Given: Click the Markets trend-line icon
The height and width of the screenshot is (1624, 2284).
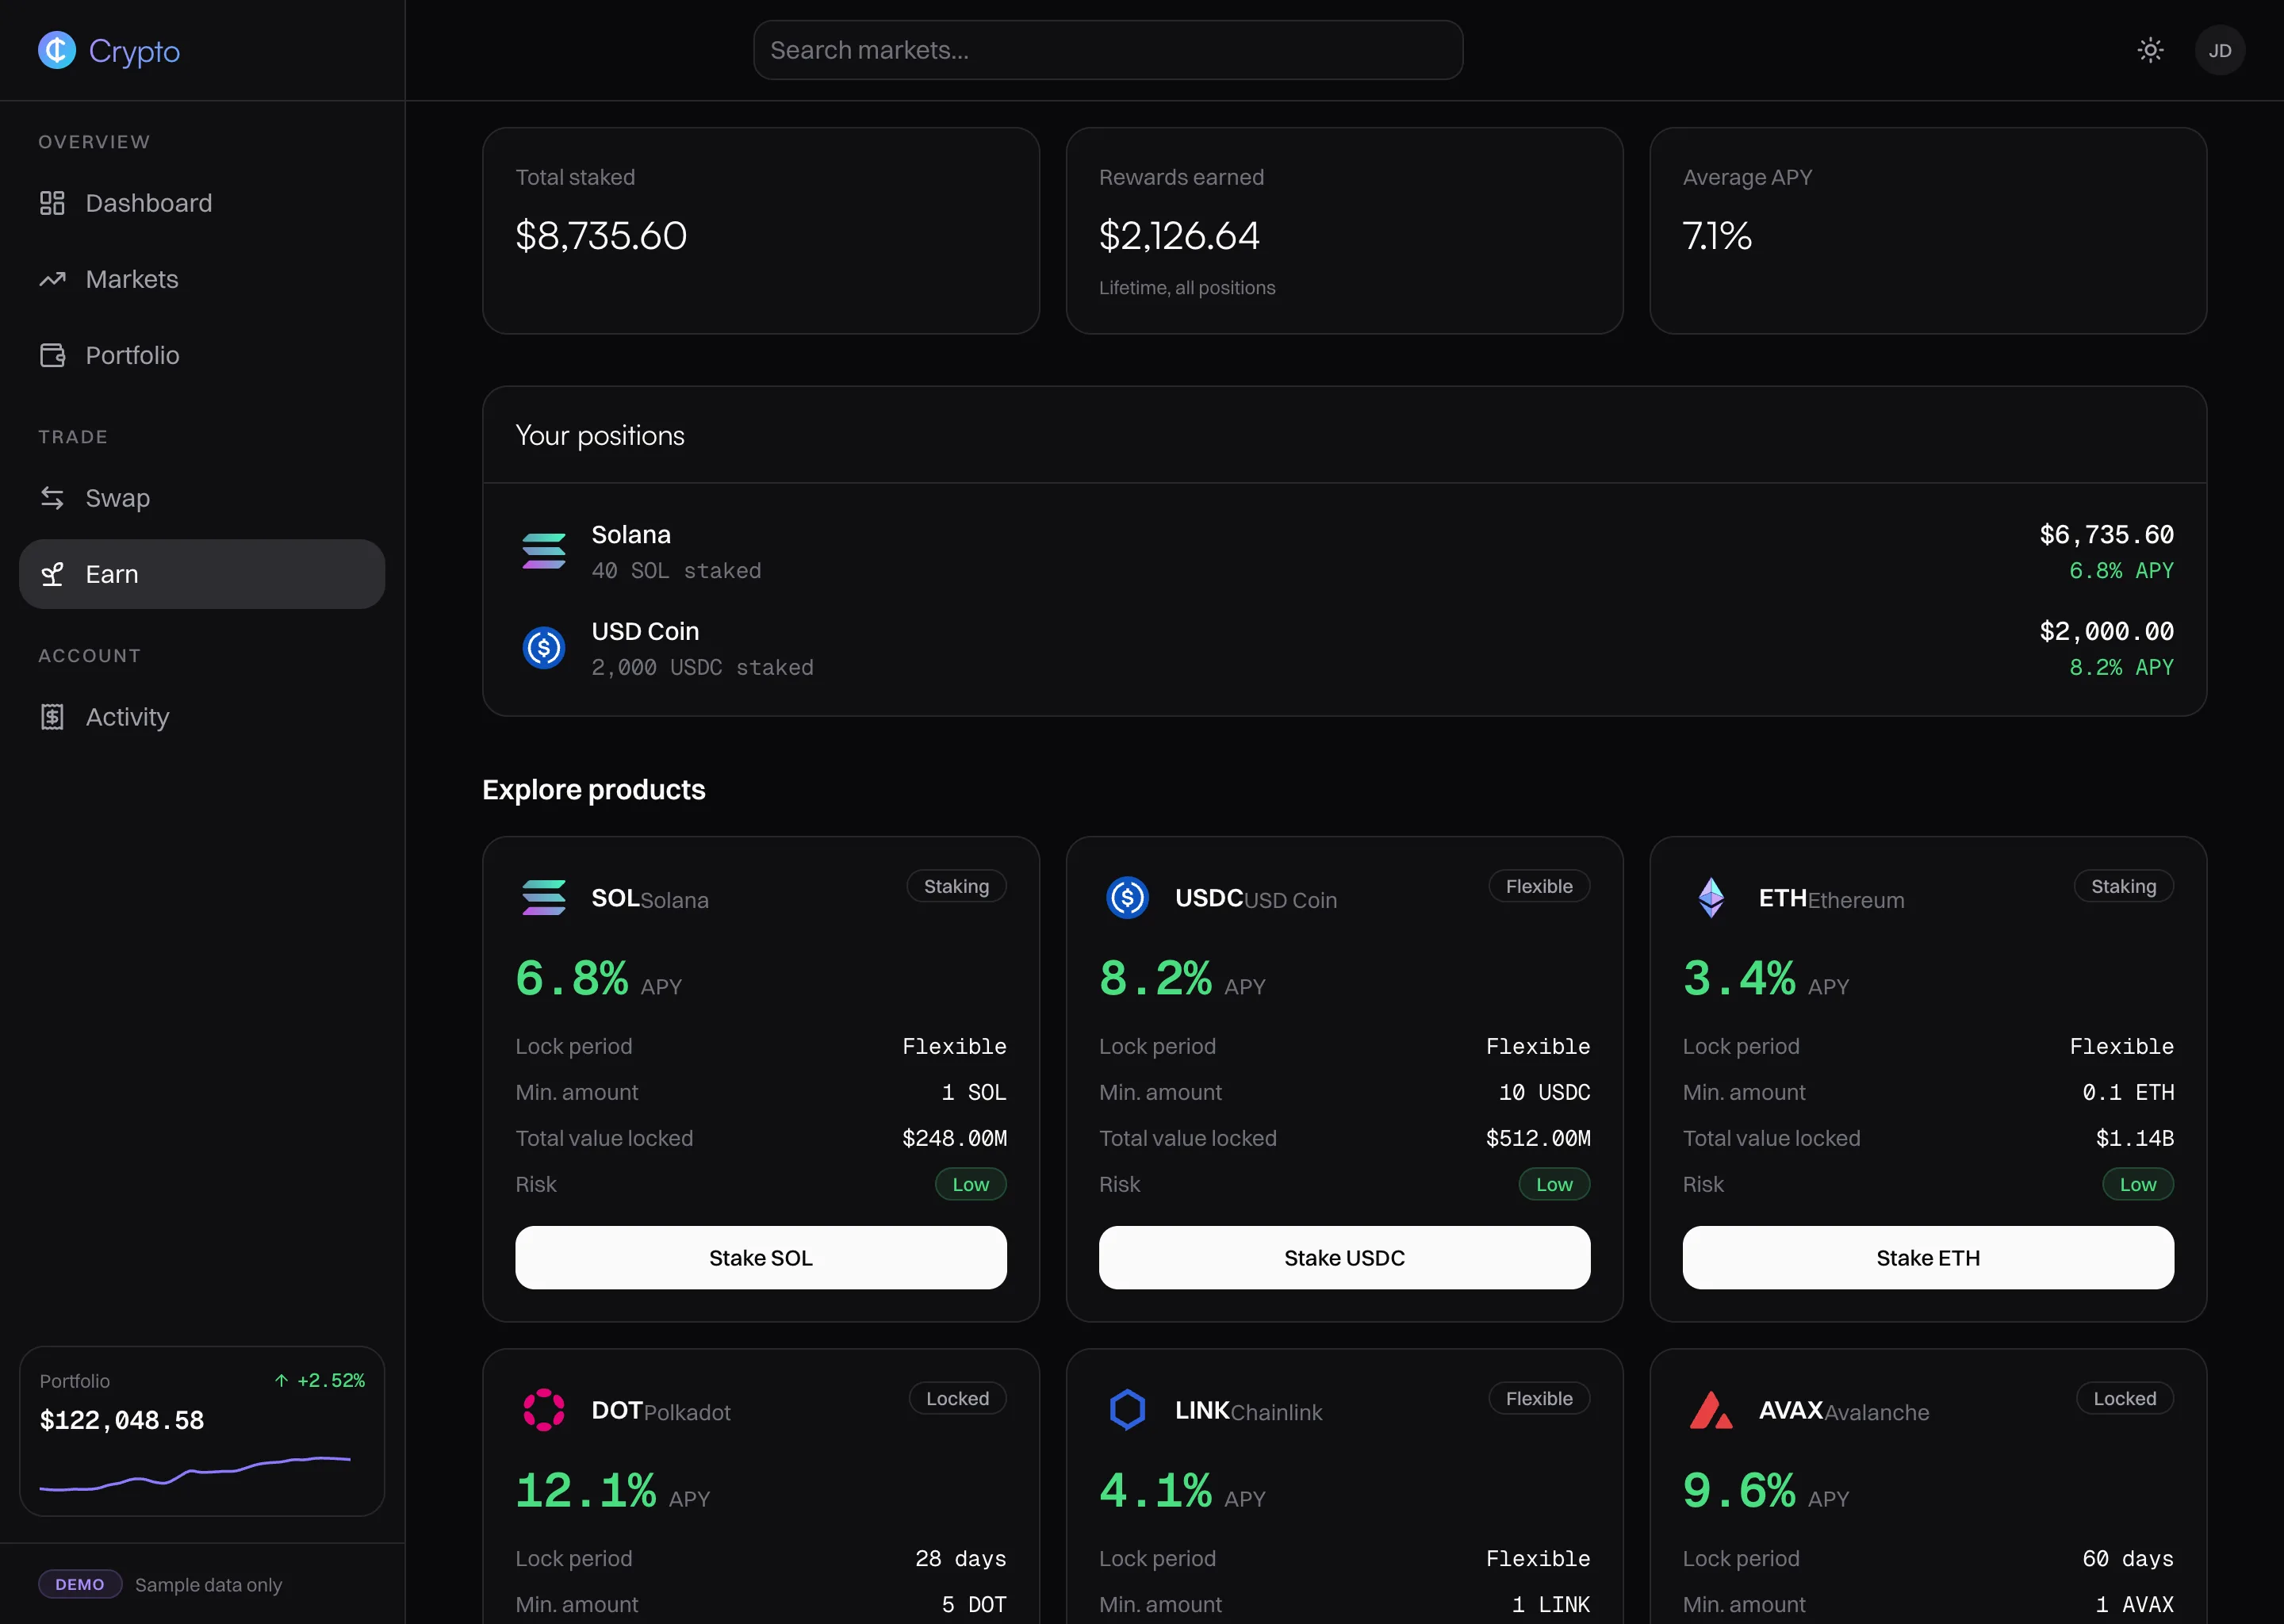Looking at the screenshot, I should (52, 279).
